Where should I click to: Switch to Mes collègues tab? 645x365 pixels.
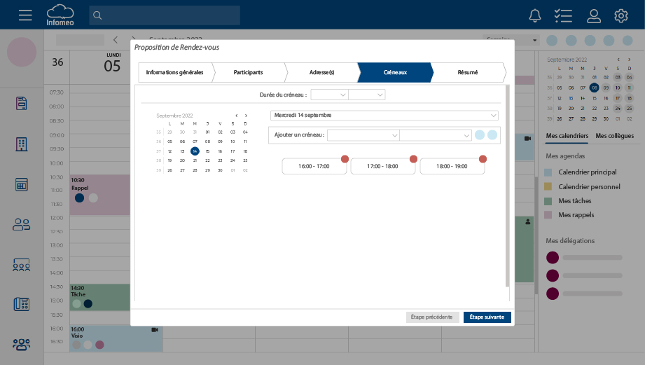point(615,136)
